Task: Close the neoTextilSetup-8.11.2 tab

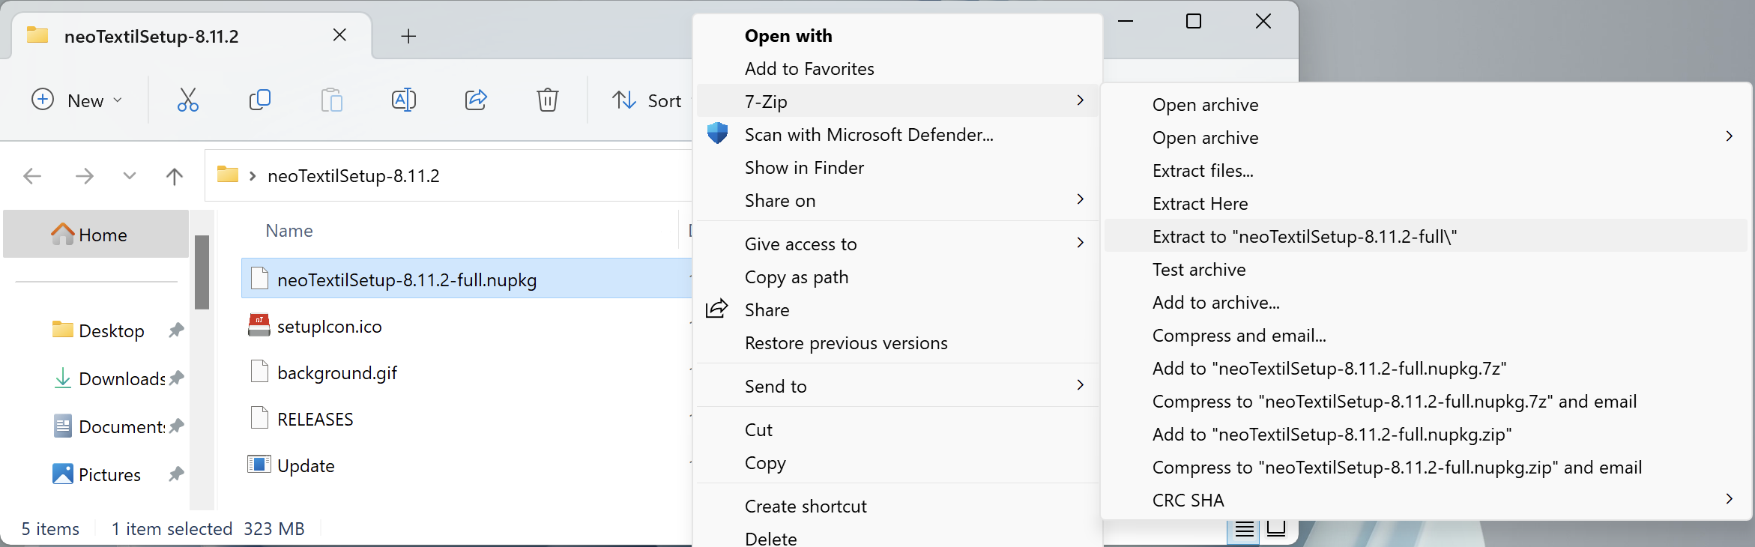Action: [339, 35]
